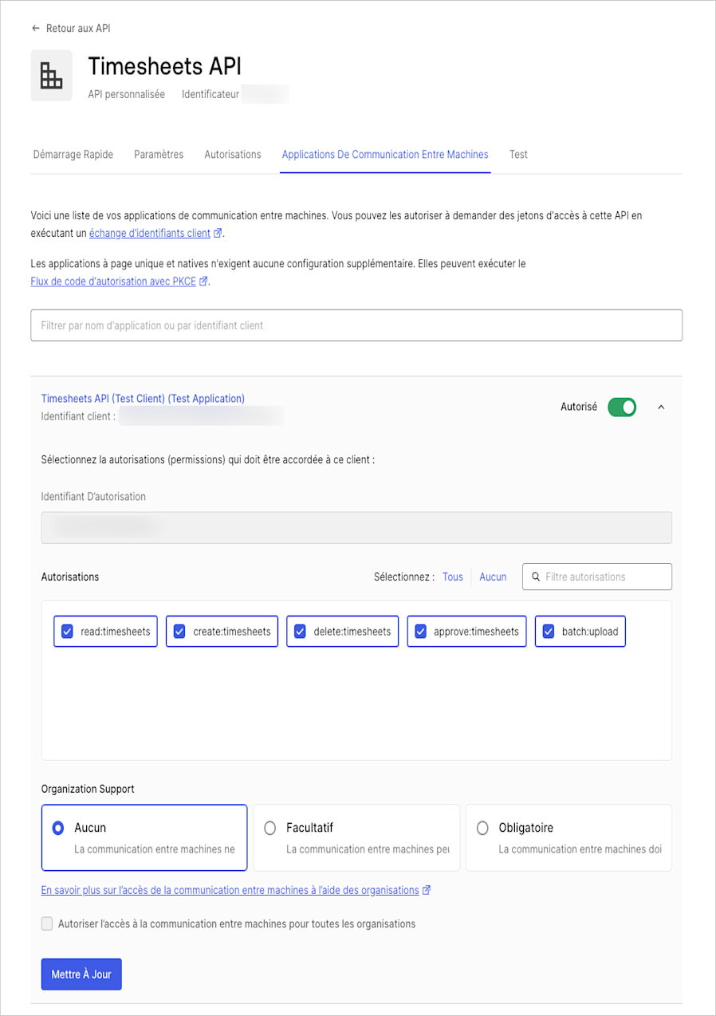Click external link icon beside PKCE flow link
The image size is (716, 1016).
point(203,282)
